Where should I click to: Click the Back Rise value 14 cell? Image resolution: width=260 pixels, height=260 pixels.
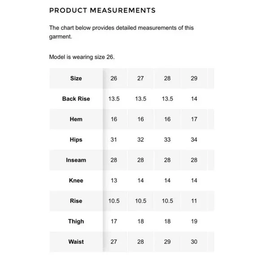point(194,99)
